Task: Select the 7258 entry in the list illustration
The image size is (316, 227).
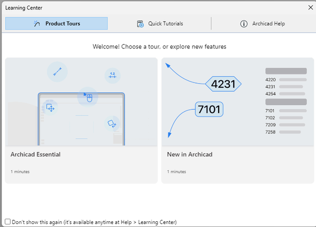Action: (270, 132)
